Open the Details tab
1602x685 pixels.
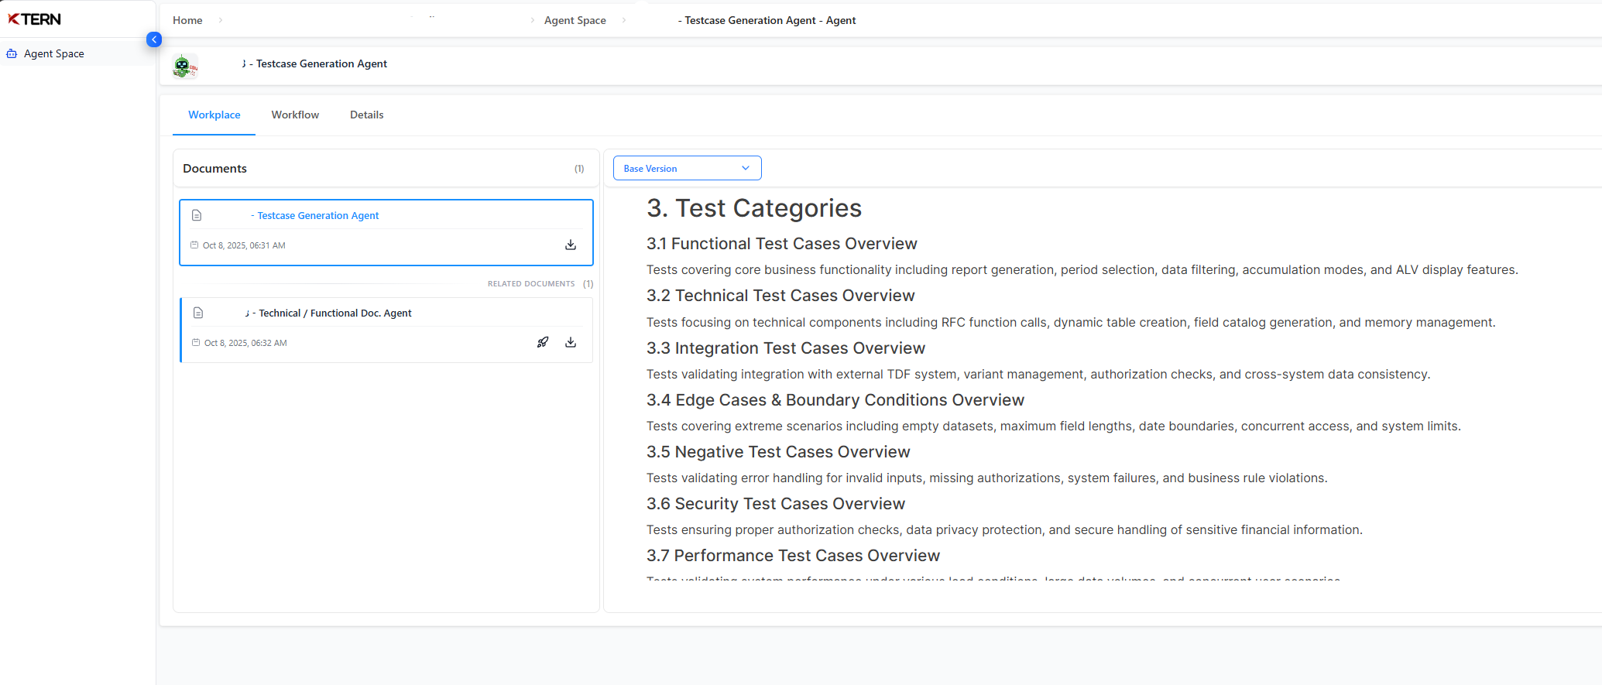point(366,115)
